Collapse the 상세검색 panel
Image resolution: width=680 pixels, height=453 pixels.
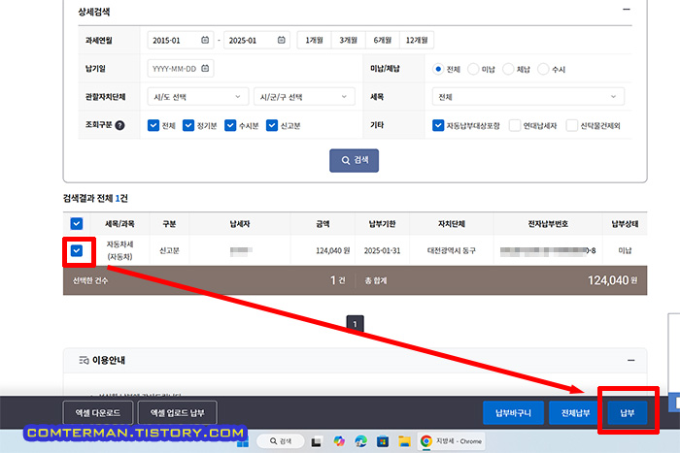tap(627, 9)
